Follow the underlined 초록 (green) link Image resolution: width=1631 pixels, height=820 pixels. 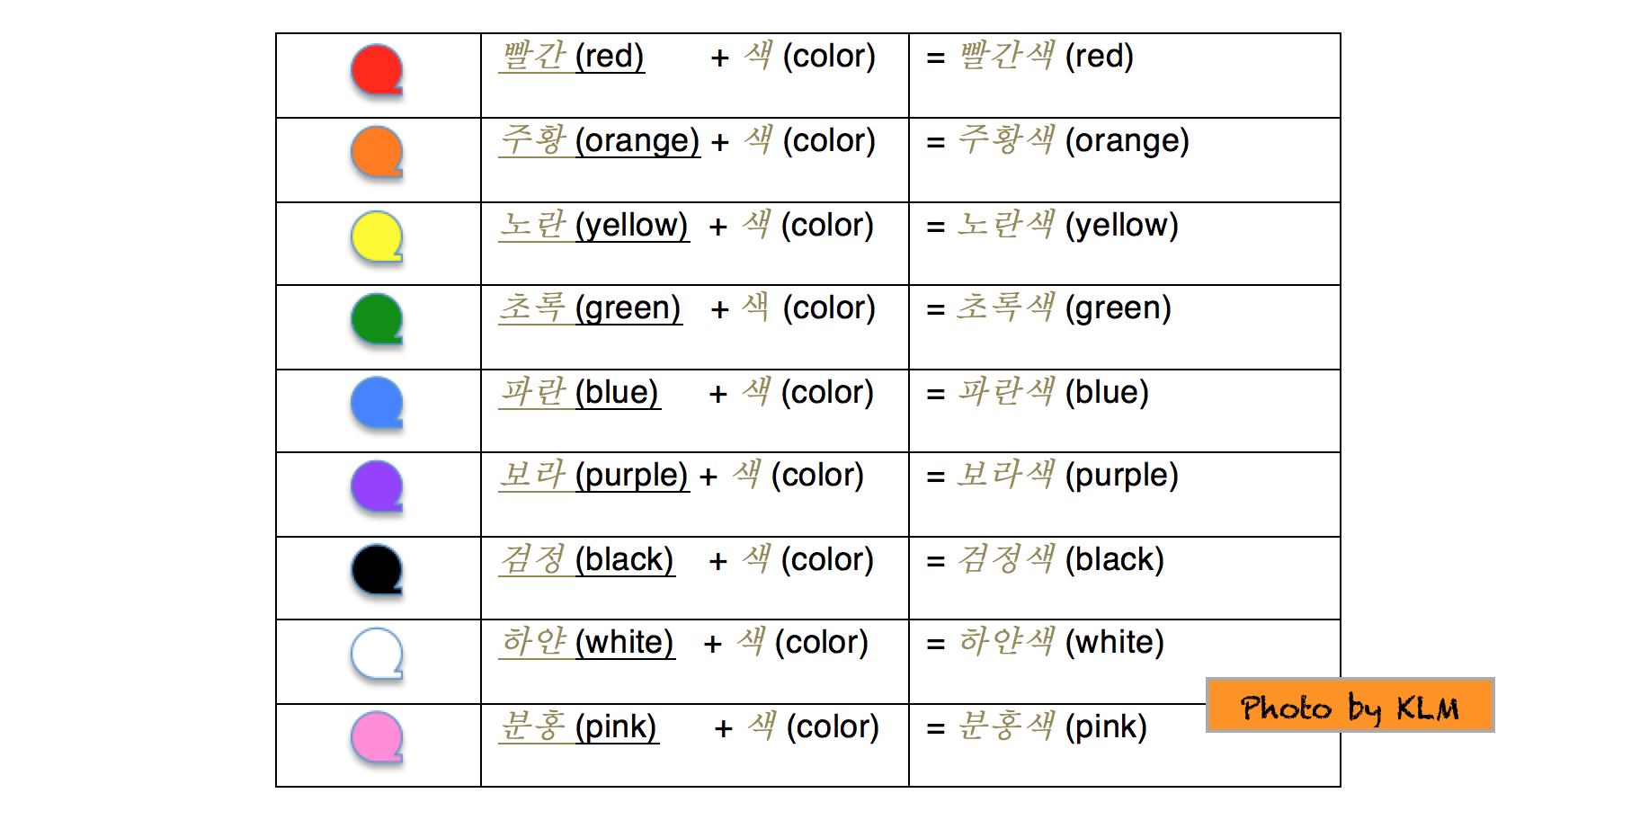point(591,308)
